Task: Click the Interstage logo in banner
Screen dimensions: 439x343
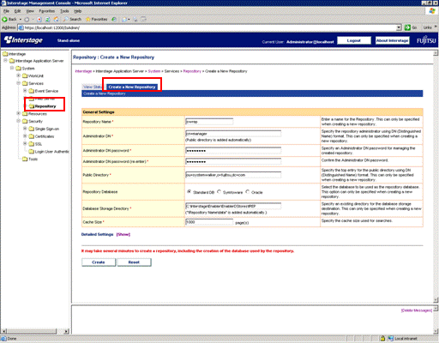Action: click(23, 40)
